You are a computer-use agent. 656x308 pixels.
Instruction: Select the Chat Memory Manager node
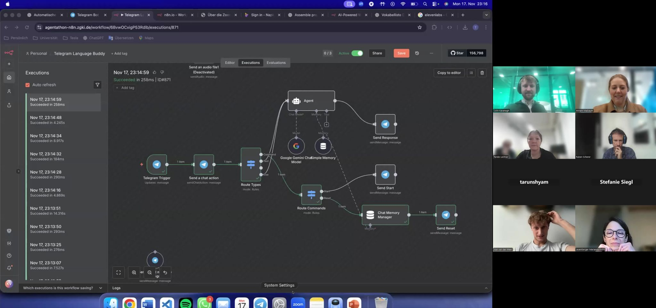point(384,215)
